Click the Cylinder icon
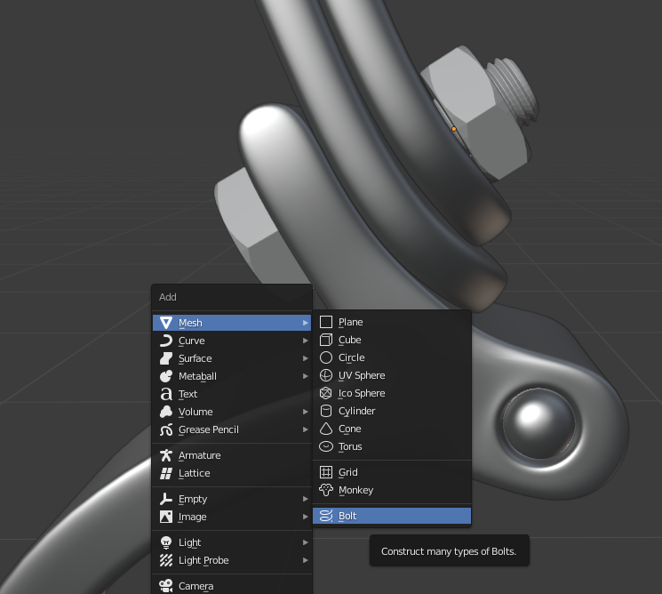The width and height of the screenshot is (662, 594). [x=326, y=411]
